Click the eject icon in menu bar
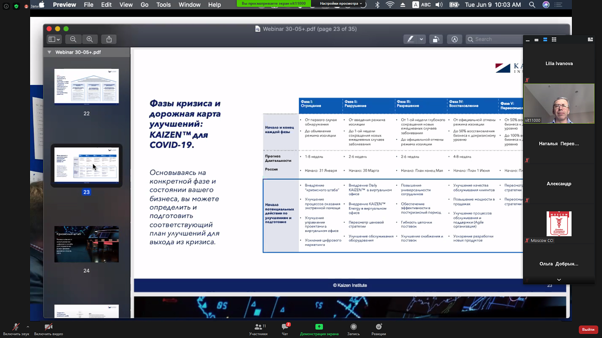Screen dimensions: 602x338 [x=403, y=5]
